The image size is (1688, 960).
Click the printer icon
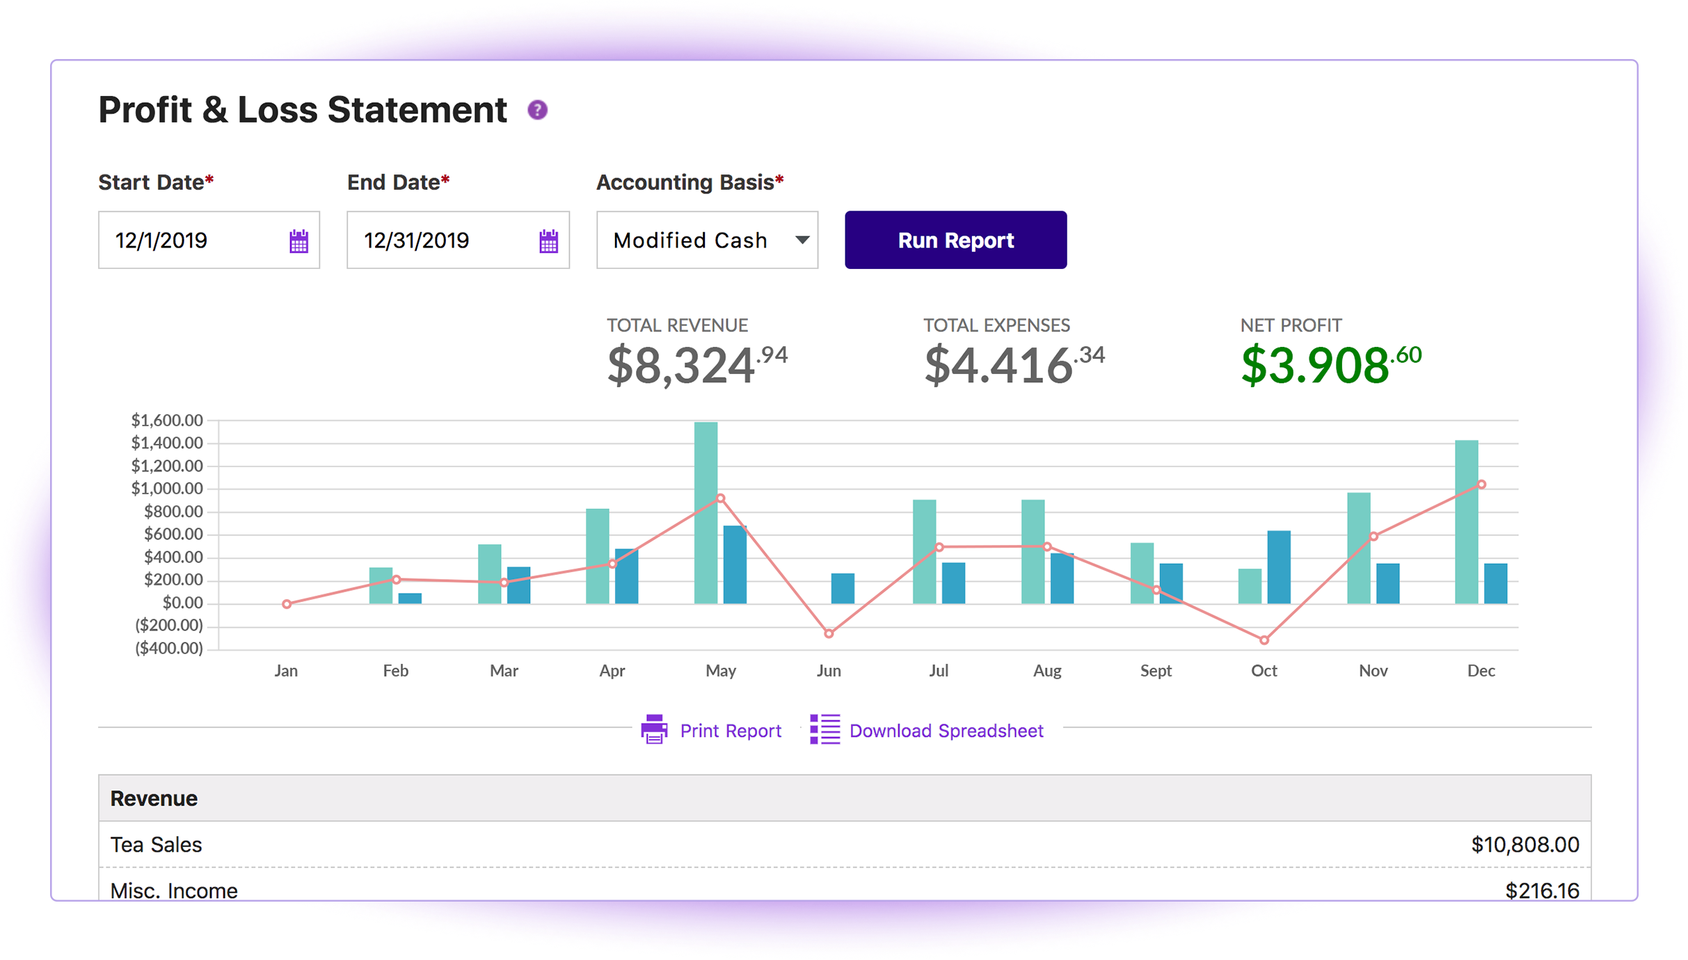tap(654, 730)
